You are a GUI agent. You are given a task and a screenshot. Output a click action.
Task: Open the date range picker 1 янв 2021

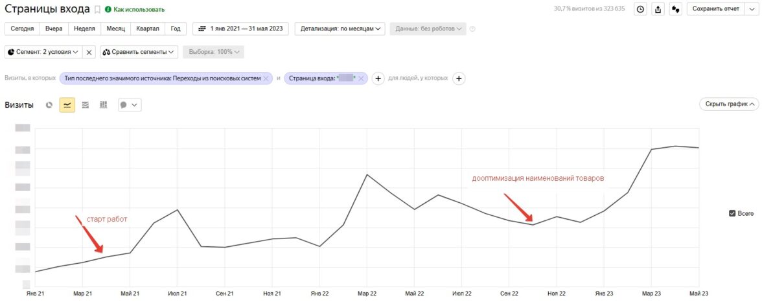coord(240,29)
